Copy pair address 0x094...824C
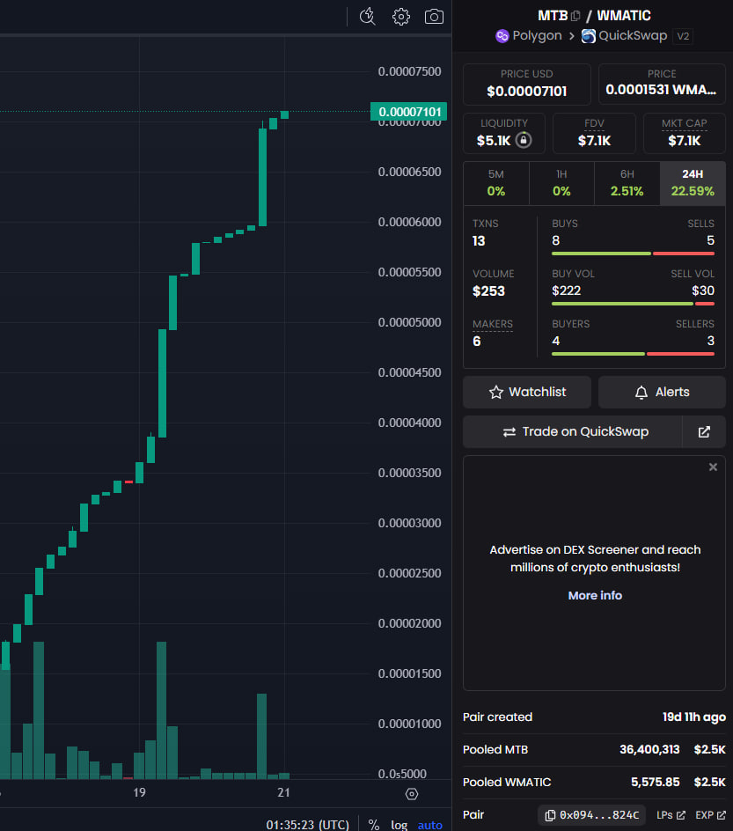The width and height of the screenshot is (733, 831). coord(591,815)
